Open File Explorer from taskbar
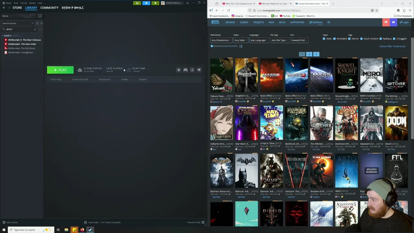This screenshot has height=233, width=414. [x=66, y=230]
